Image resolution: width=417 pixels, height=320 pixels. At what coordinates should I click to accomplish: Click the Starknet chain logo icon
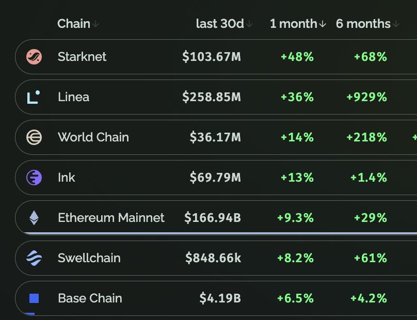[34, 57]
